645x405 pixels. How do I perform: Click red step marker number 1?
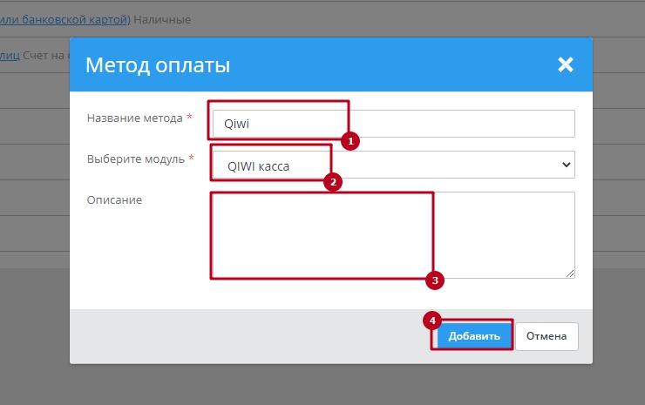click(350, 139)
